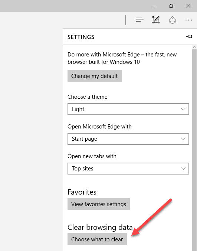Open the More actions ellipsis menu

click(x=189, y=20)
